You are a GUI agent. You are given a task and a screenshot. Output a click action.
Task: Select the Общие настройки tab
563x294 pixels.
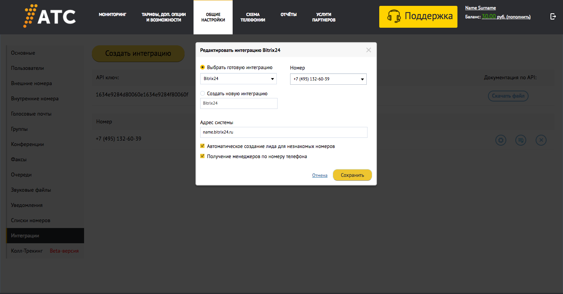pos(213,17)
